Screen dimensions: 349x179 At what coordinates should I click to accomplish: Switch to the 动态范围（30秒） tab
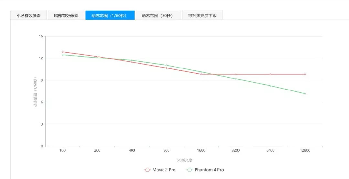click(x=158, y=16)
